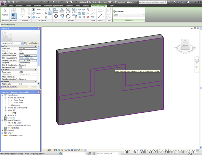
Task: Open the Vista 3D type selector dropdown
Action: pos(22,43)
